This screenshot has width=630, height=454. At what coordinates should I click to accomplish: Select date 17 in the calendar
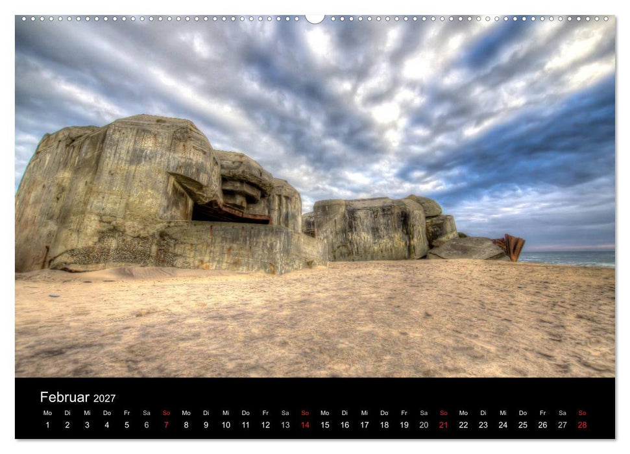point(365,425)
